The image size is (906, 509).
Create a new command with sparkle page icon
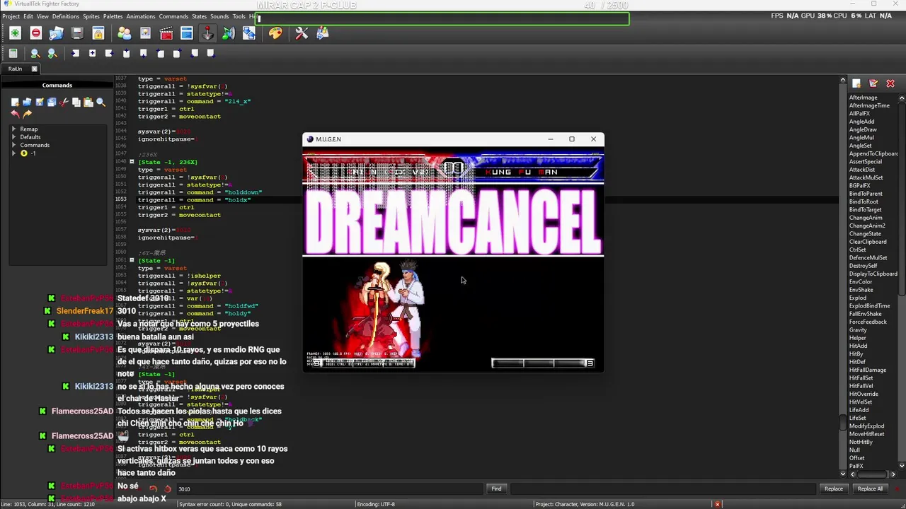[14, 103]
